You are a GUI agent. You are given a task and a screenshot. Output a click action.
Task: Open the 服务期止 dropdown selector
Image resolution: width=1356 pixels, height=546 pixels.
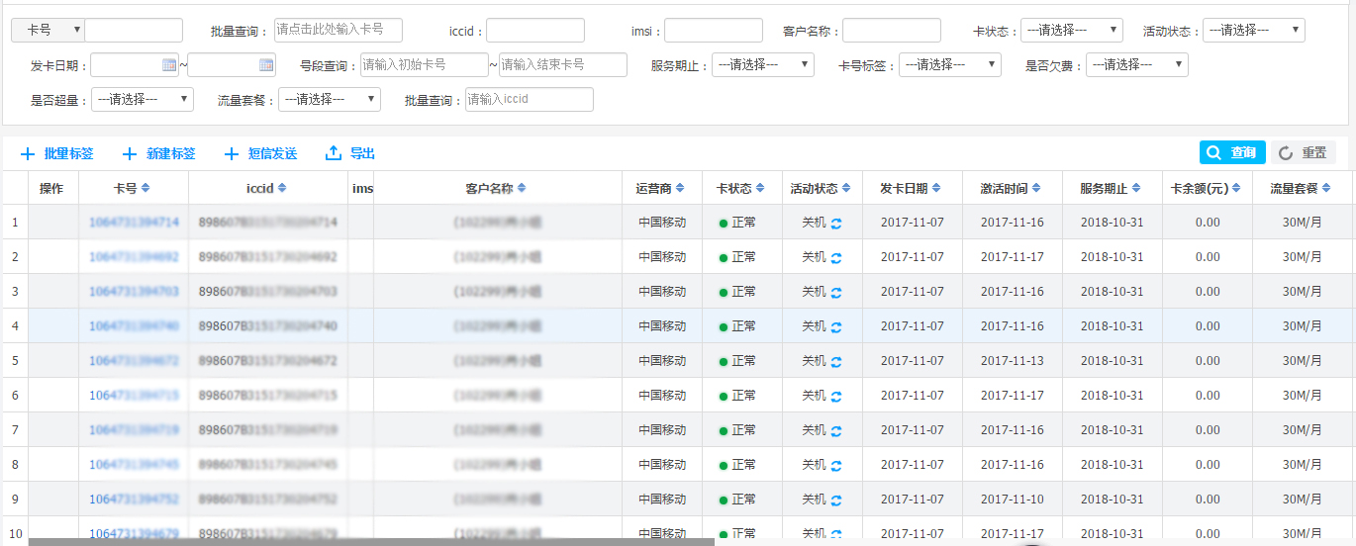point(762,65)
